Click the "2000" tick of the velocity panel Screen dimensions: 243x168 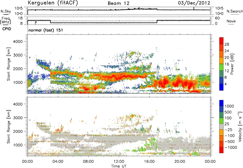click(x=18, y=131)
